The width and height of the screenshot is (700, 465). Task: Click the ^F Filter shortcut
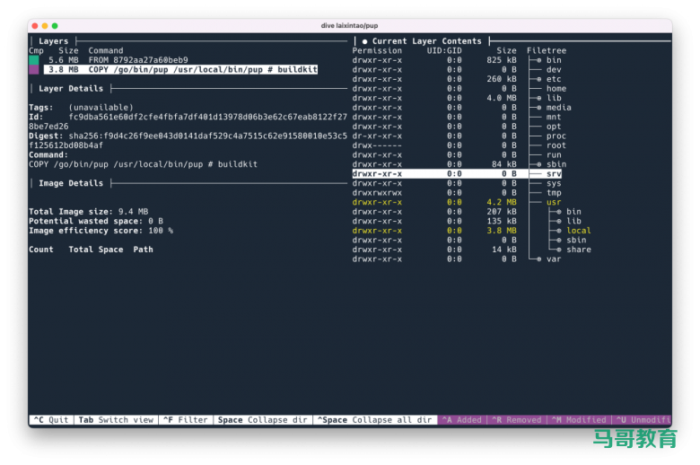(x=185, y=420)
